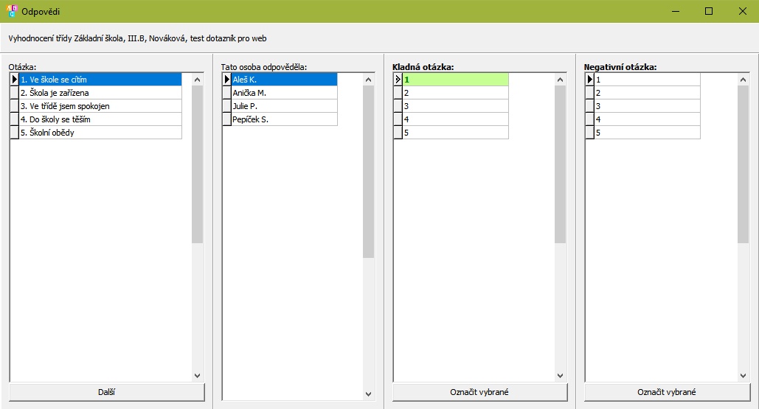The height and width of the screenshot is (409, 759).
Task: Click down arrow of Negativní otázka scrollbar
Action: (x=743, y=376)
